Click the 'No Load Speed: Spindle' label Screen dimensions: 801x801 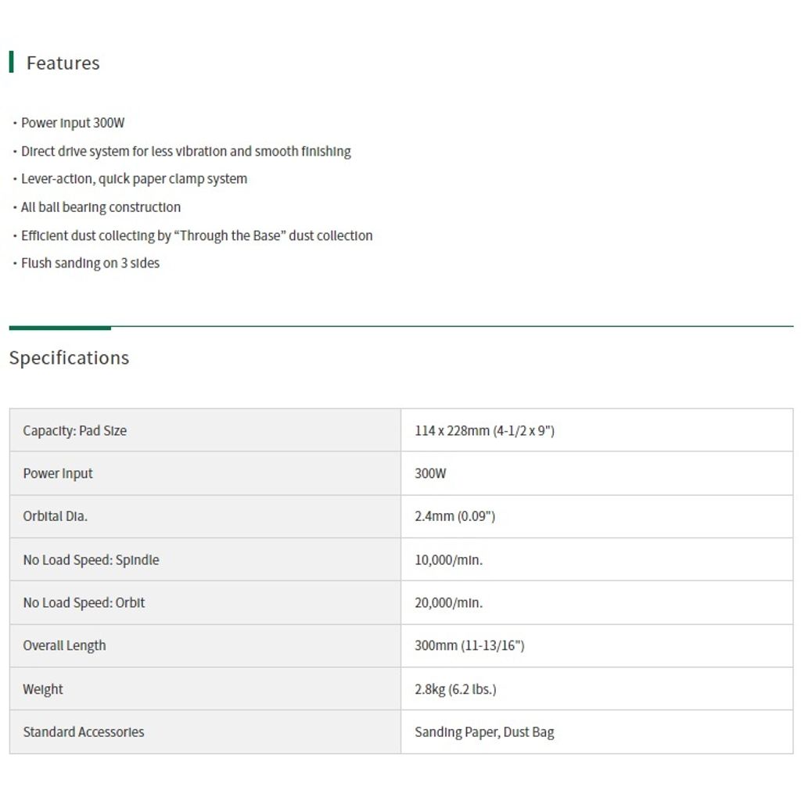coord(91,560)
